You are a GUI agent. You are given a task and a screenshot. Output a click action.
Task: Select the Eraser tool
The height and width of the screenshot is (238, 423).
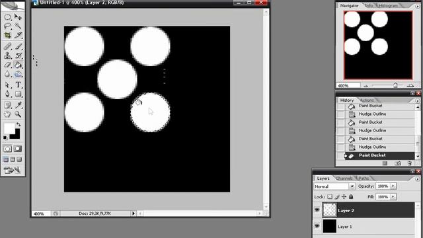coord(7,65)
